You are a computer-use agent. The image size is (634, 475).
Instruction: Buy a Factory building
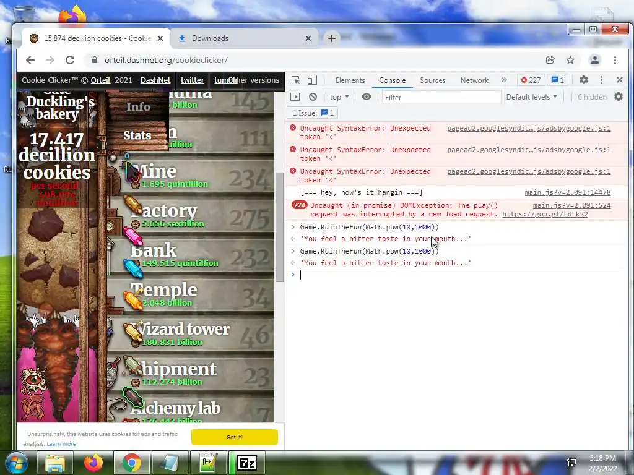coord(191,216)
